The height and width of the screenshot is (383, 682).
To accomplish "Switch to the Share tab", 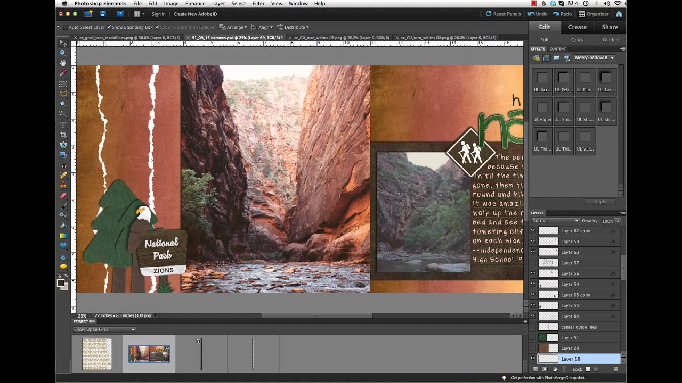I will (610, 27).
